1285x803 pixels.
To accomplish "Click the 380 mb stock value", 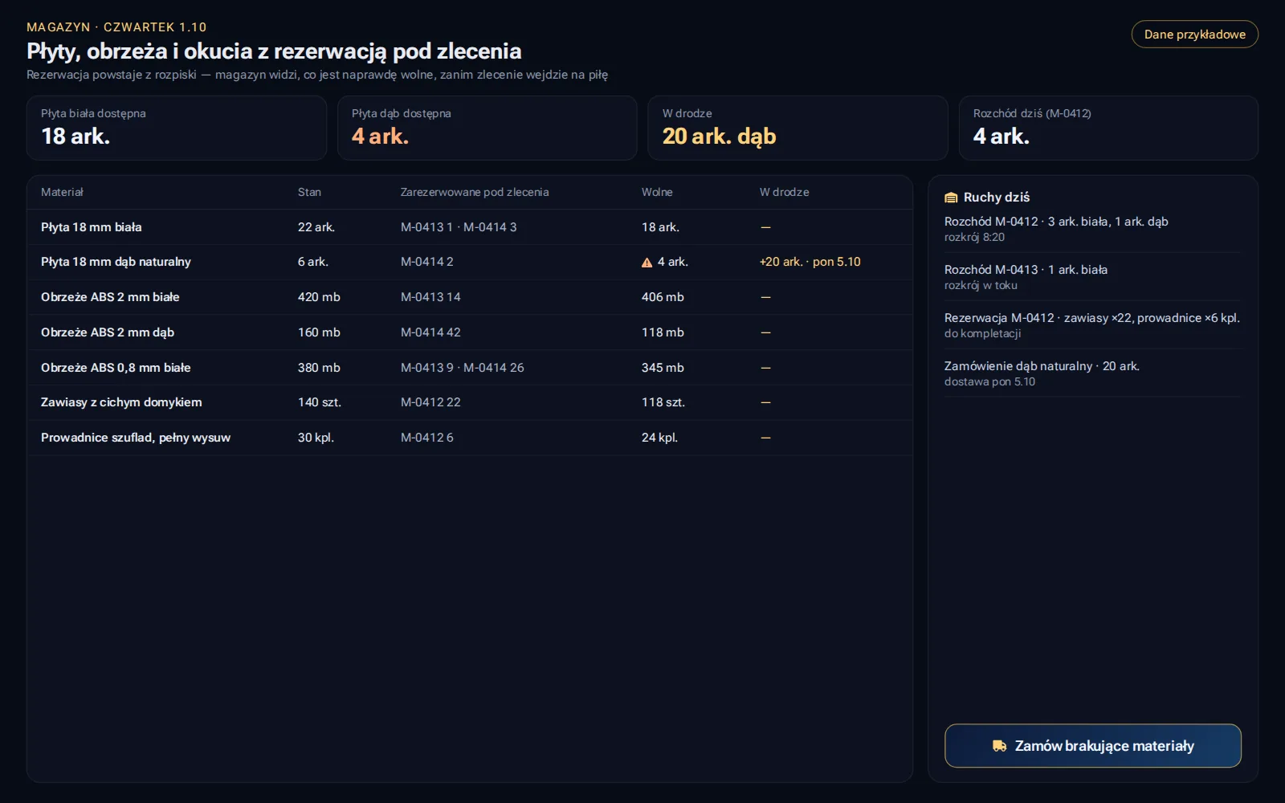I will click(319, 368).
